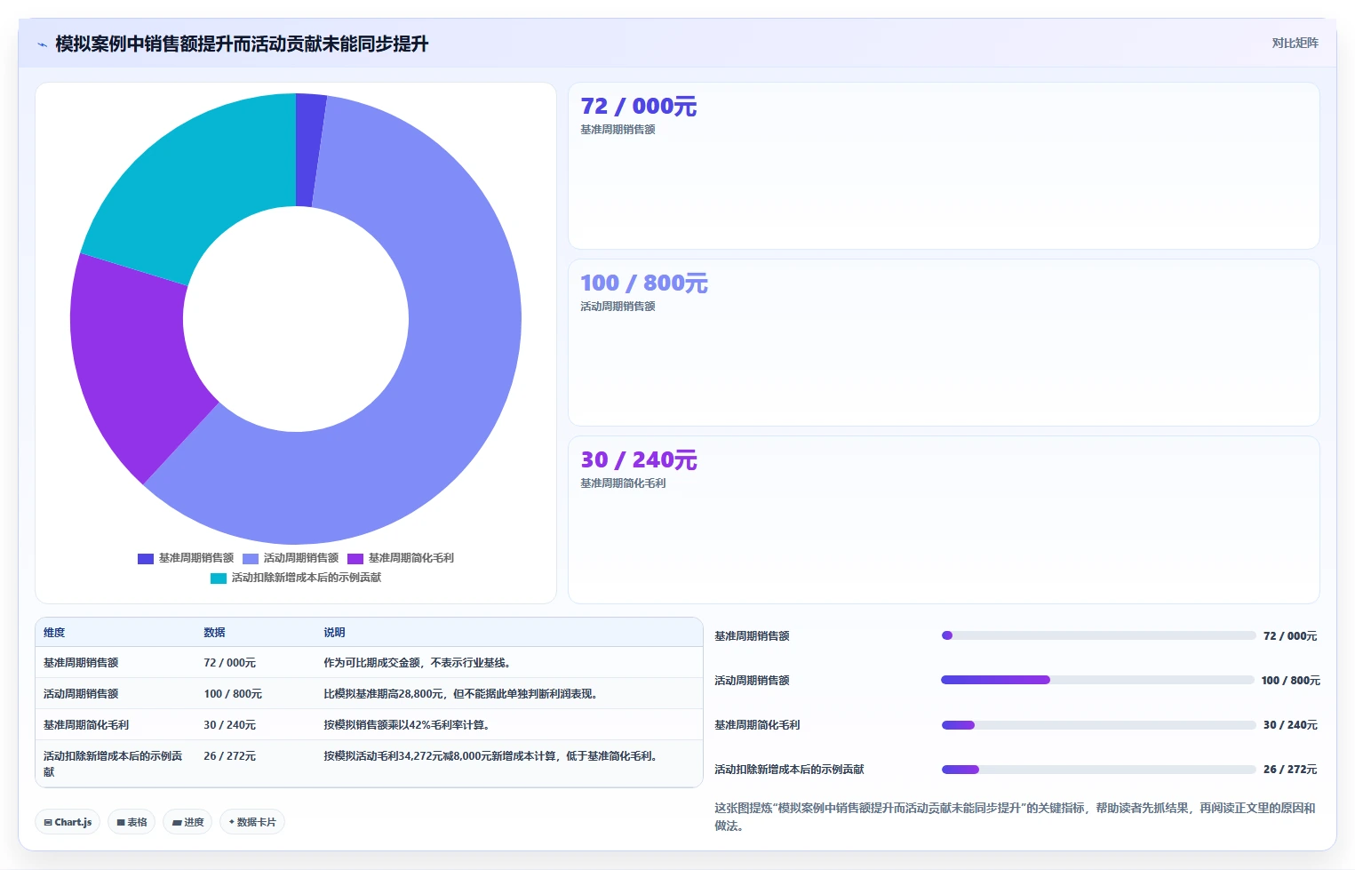This screenshot has width=1355, height=870.
Task: Click the 对比矩阵 label in the header
Action: click(1295, 43)
